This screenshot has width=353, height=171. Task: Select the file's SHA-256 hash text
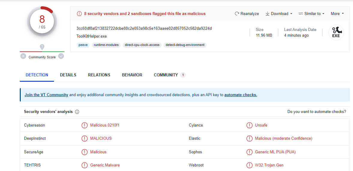(x=144, y=29)
